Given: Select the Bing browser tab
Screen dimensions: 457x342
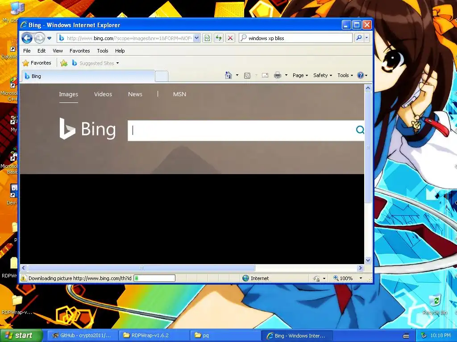Looking at the screenshot, I should [88, 76].
